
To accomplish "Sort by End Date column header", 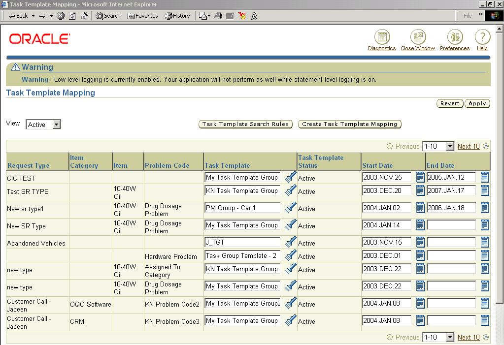I will click(x=440, y=165).
